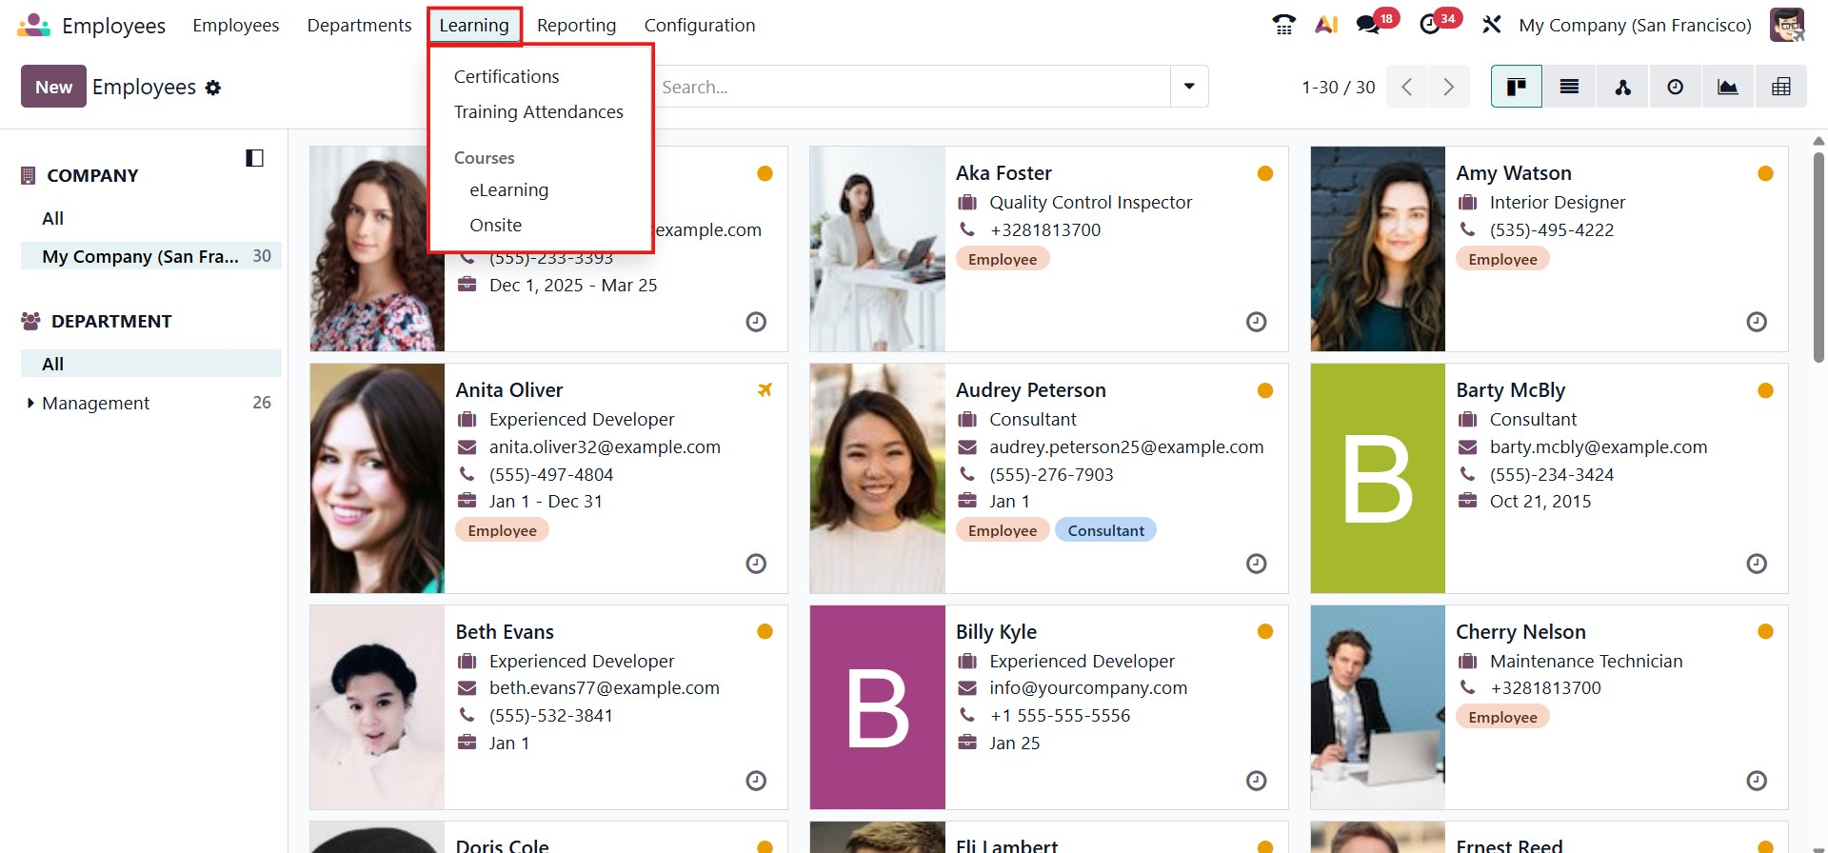Open the VoIP phone icon
The height and width of the screenshot is (853, 1828).
tap(1283, 25)
